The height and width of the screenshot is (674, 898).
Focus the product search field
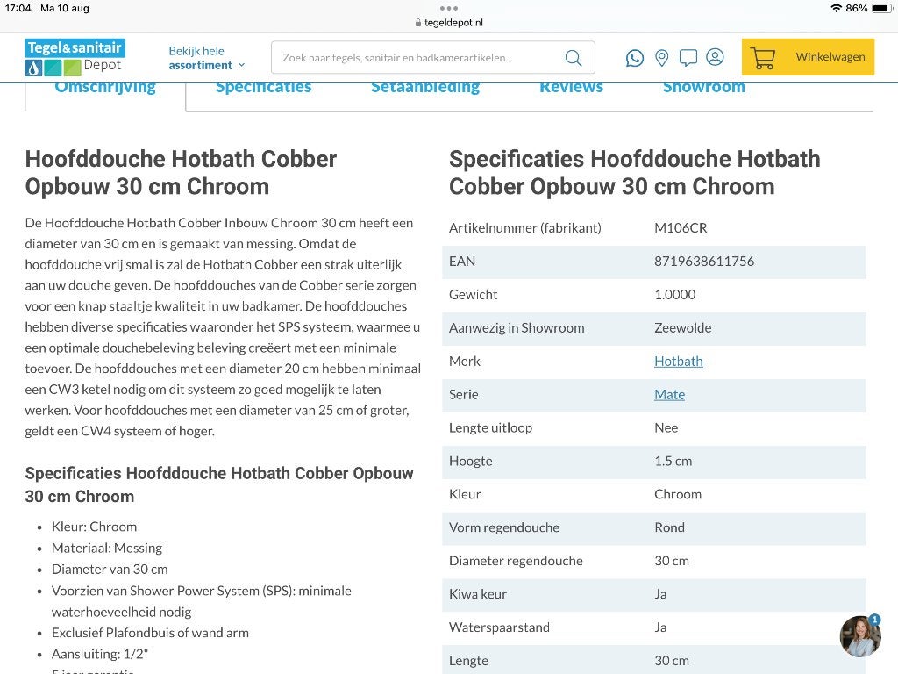tap(433, 57)
